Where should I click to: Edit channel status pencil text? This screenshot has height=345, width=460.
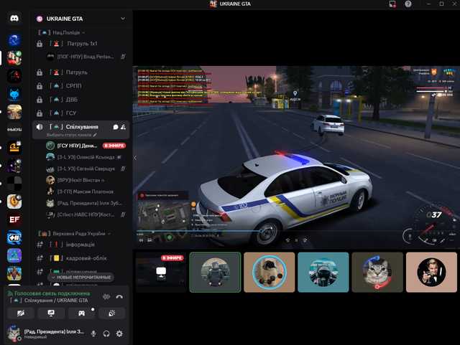(x=71, y=135)
